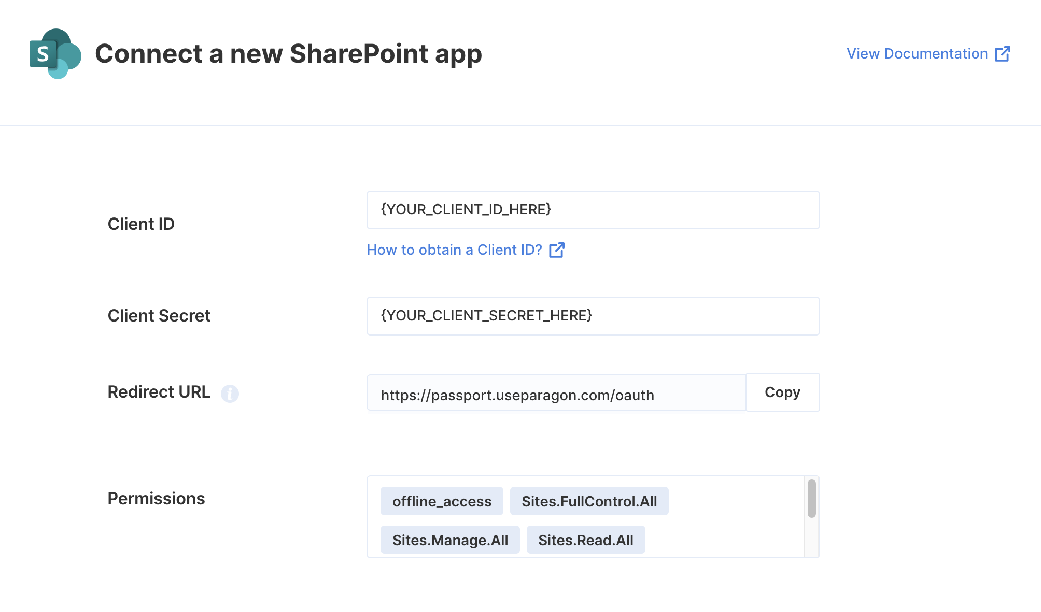This screenshot has width=1041, height=612.
Task: Select the Redirect URL text field
Action: [x=556, y=392]
